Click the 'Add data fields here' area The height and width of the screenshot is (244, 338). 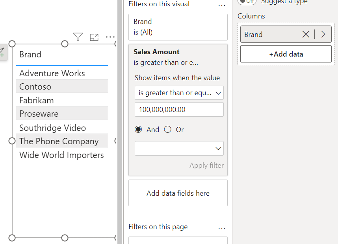pyautogui.click(x=178, y=193)
